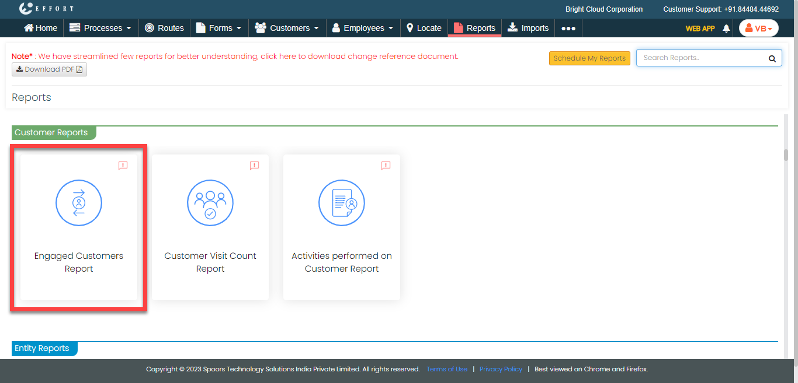The image size is (798, 383).
Task: Open the Customer Visit Count Report icon
Action: tap(210, 203)
